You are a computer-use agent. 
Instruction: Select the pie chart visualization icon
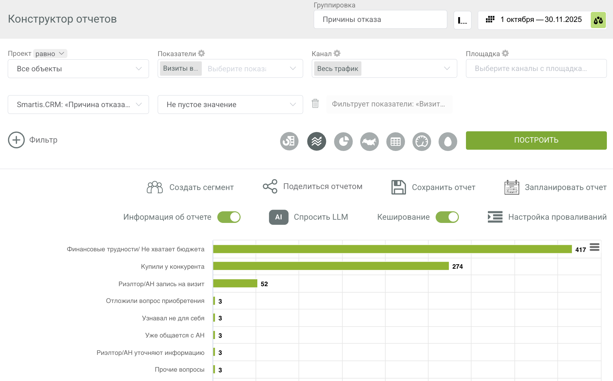[x=343, y=141]
